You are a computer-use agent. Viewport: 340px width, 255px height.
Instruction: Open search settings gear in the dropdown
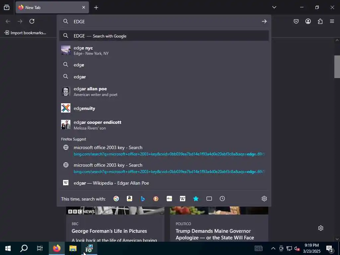tap(264, 199)
